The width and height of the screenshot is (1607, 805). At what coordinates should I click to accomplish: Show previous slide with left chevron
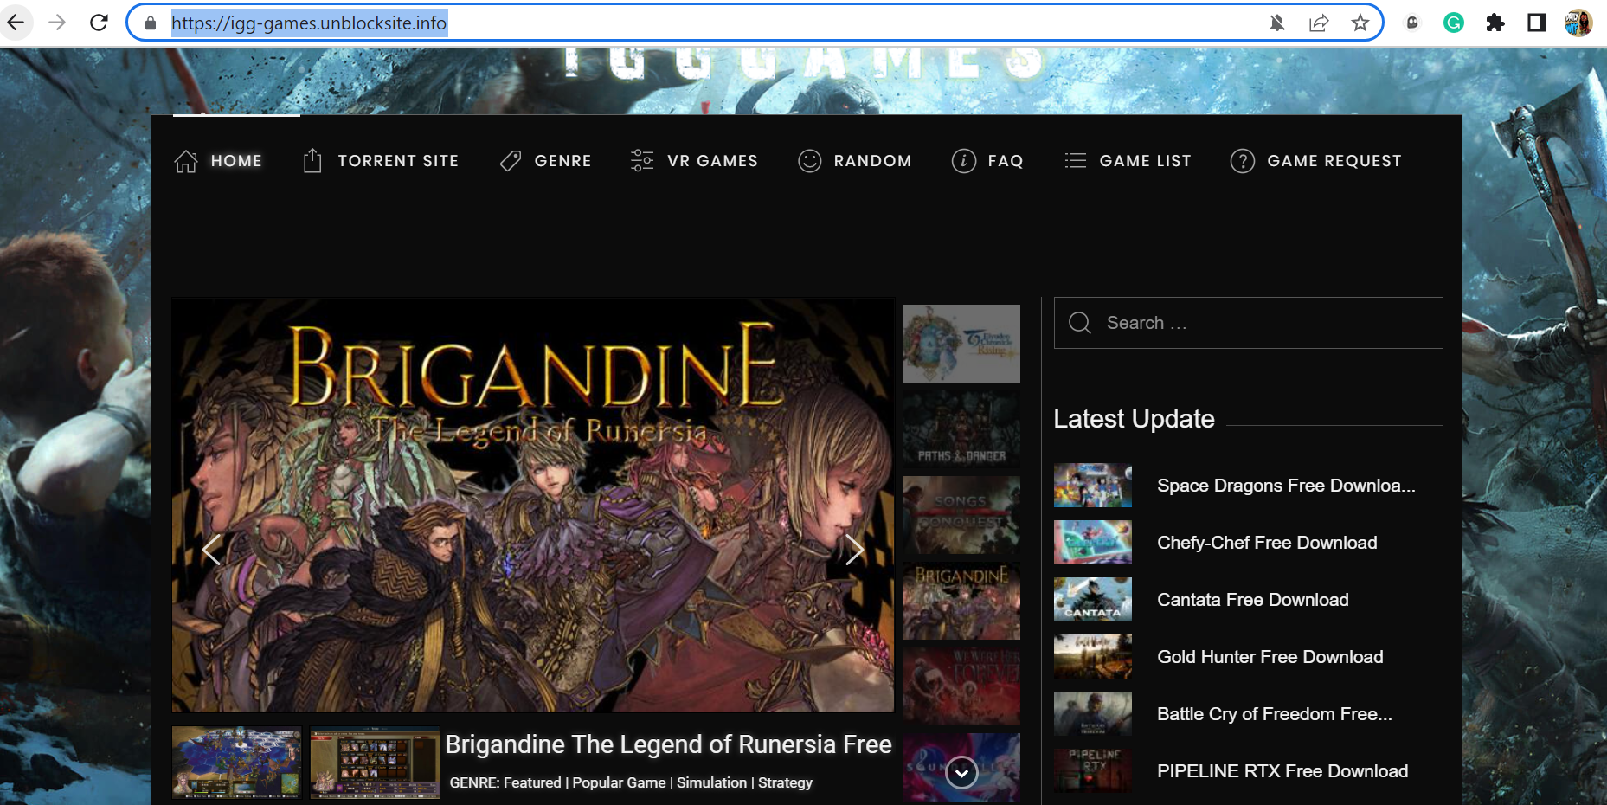pos(211,550)
